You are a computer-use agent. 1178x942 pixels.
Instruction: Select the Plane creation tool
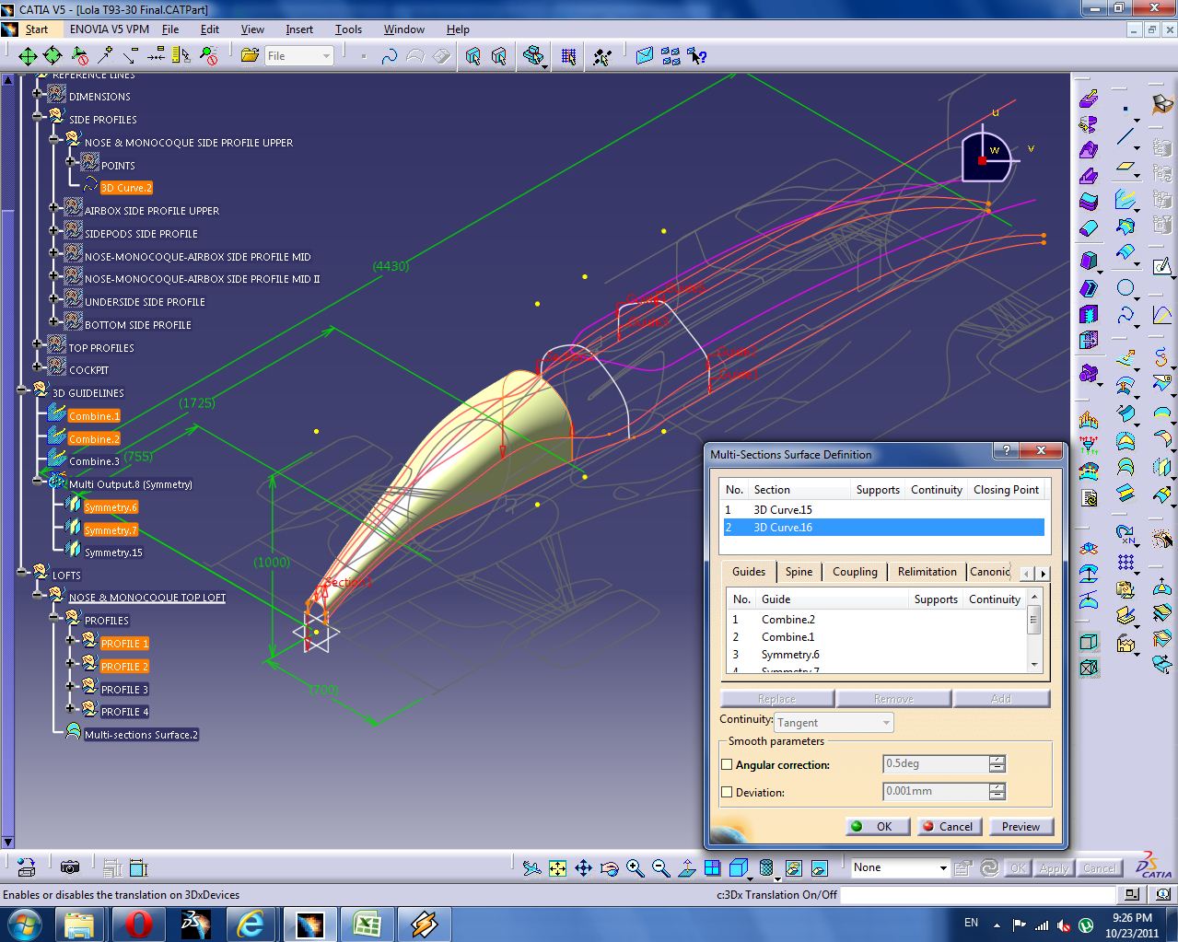tap(1126, 166)
